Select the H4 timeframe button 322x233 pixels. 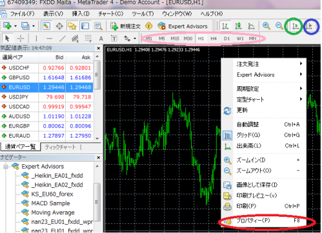tap(214, 39)
